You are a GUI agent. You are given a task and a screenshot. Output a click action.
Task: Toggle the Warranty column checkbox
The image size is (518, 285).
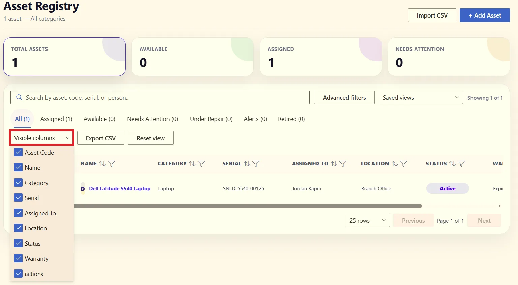tap(19, 258)
